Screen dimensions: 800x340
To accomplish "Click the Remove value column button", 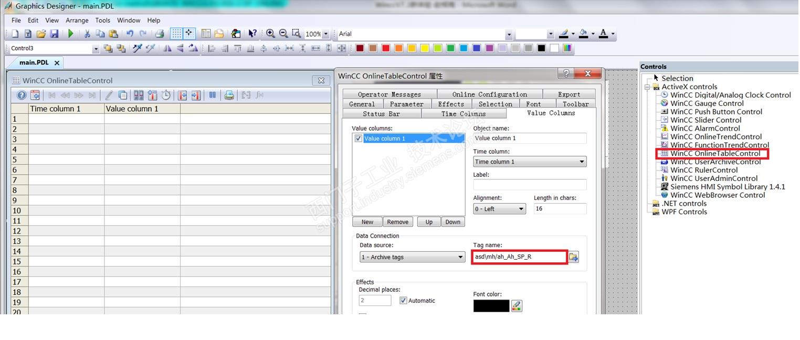I will tap(398, 222).
